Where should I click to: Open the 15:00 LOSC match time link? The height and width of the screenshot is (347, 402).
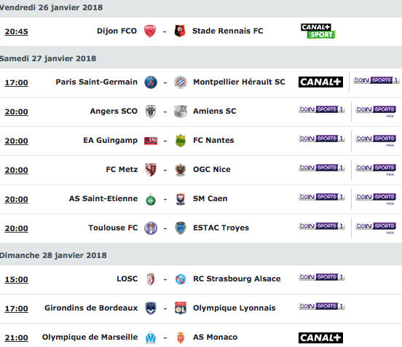click(17, 279)
